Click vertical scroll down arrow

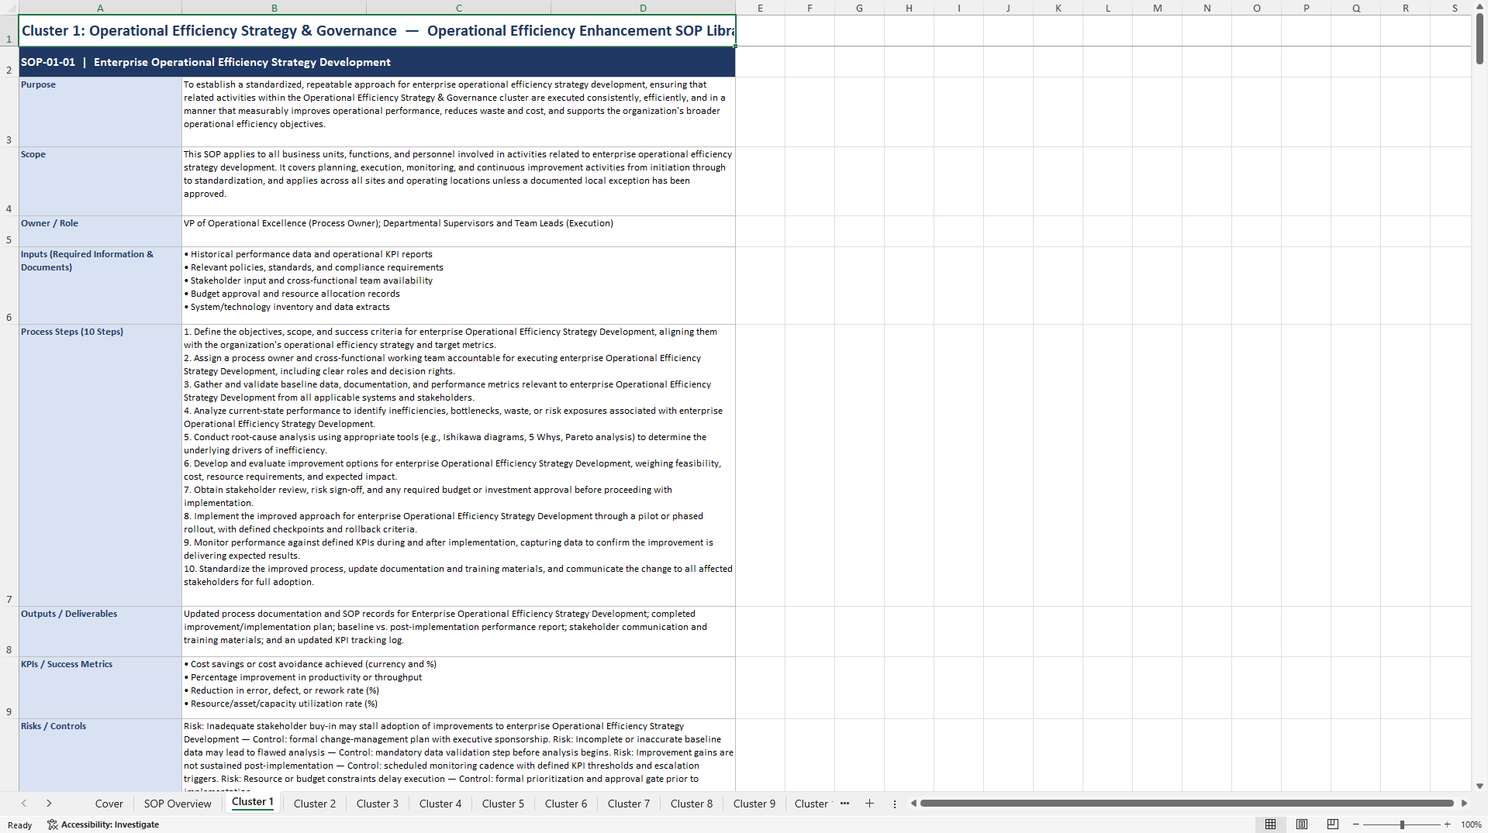(1479, 786)
